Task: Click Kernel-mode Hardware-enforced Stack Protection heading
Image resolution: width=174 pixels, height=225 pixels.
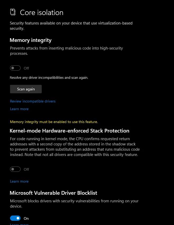Action: click(69, 131)
